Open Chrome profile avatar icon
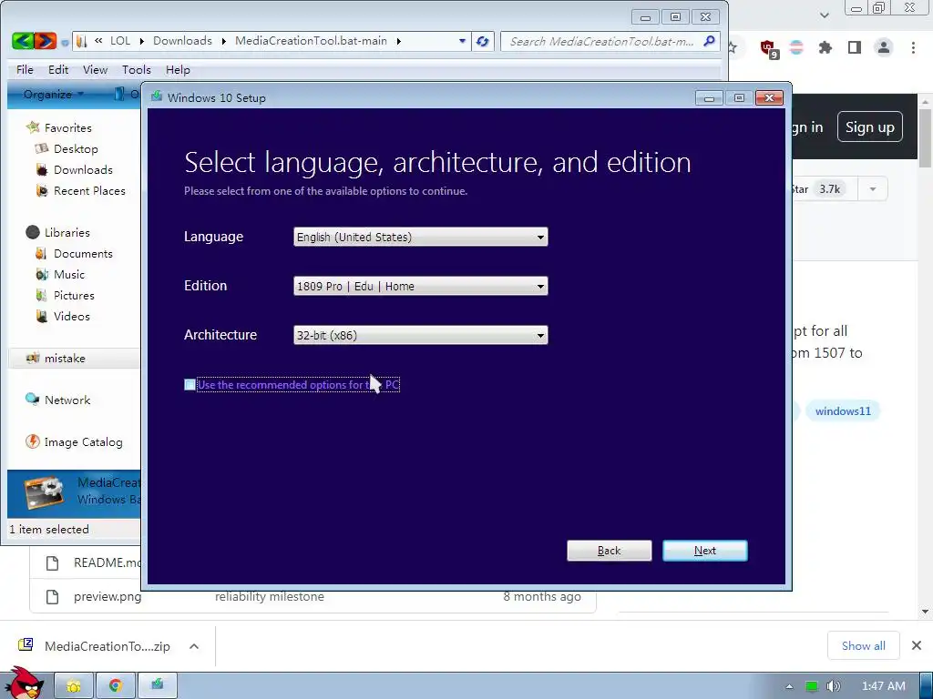933x699 pixels. click(x=884, y=47)
